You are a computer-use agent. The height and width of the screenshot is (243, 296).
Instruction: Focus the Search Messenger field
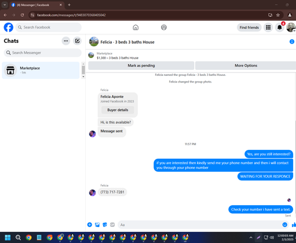click(43, 53)
